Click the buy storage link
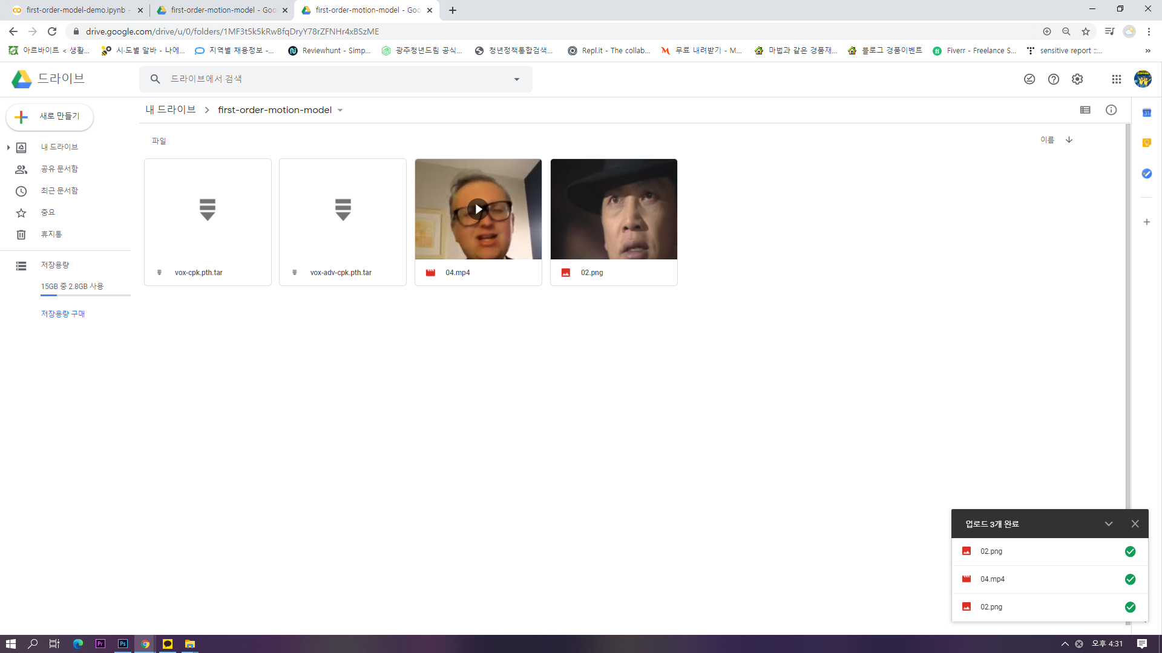This screenshot has height=653, width=1162. click(63, 314)
